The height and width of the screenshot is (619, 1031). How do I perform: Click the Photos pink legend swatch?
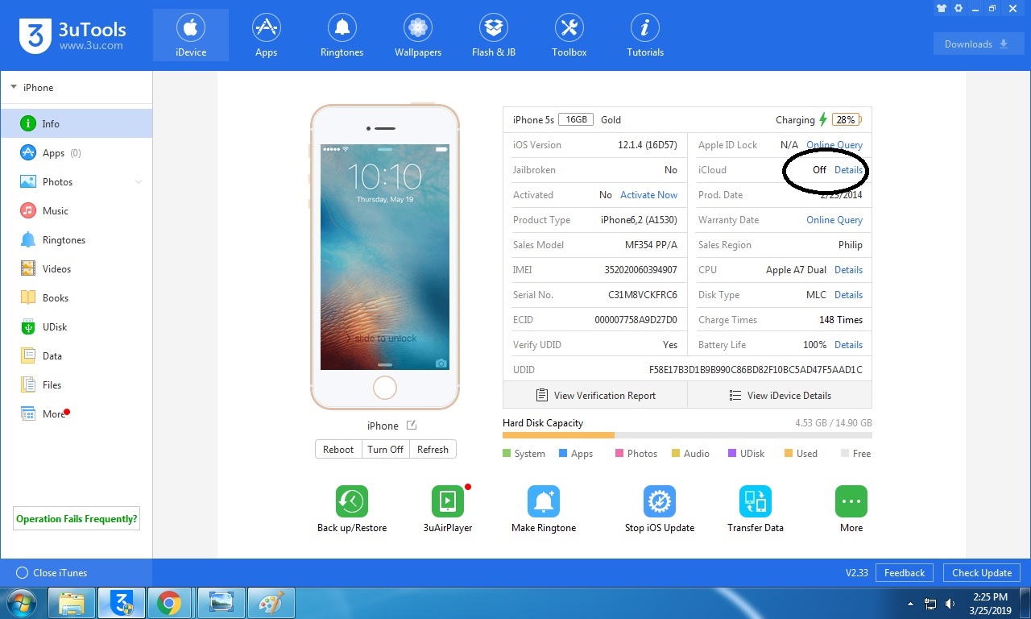[x=619, y=454]
